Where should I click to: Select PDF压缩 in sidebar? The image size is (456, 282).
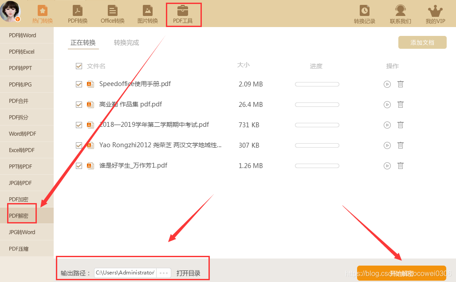click(x=27, y=249)
